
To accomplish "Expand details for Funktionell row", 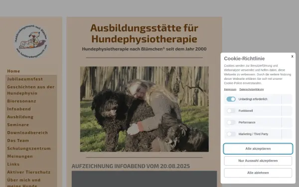I will [x=287, y=111].
